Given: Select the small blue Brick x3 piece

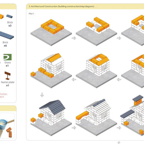Looking at the screenshot, I should (x=9, y=16).
